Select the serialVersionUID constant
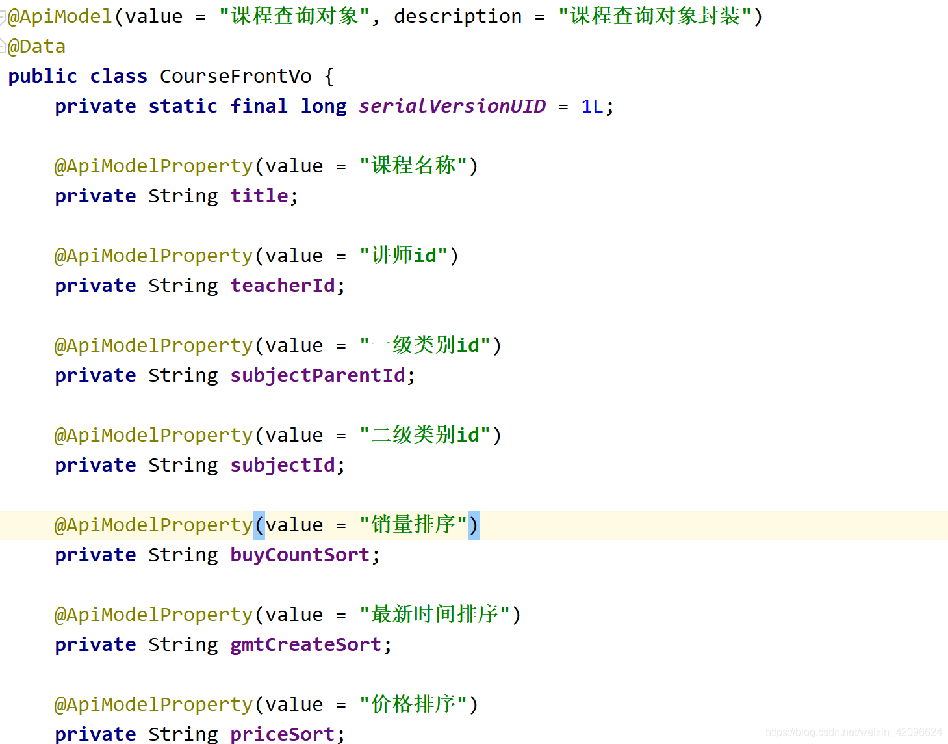 click(452, 106)
